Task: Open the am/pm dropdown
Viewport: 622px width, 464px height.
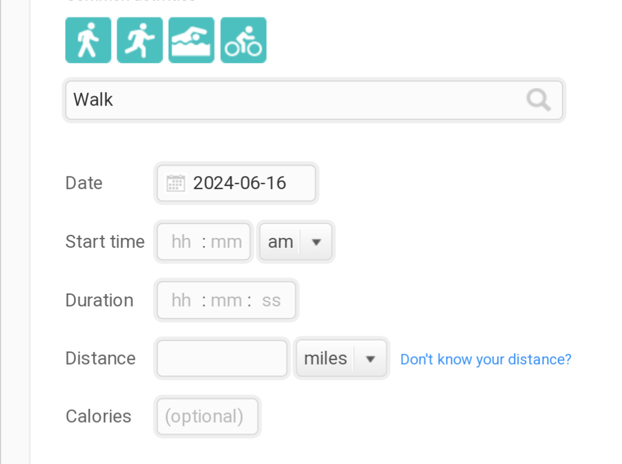Action: (295, 242)
